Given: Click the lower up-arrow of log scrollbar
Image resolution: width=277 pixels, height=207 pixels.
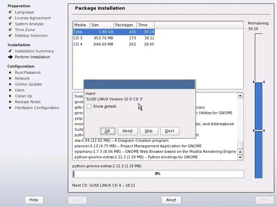Looking at the screenshot, I should tap(240, 152).
